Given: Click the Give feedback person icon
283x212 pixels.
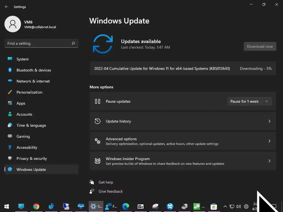Looking at the screenshot, I should 92,191.
